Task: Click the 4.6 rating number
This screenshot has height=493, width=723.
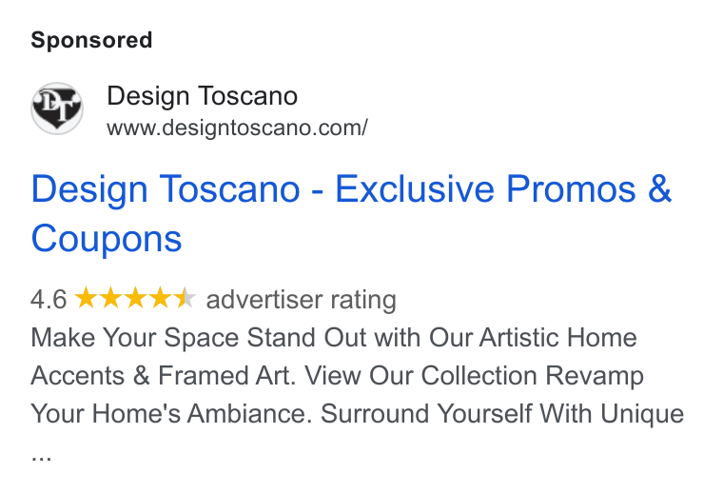Action: [x=49, y=299]
